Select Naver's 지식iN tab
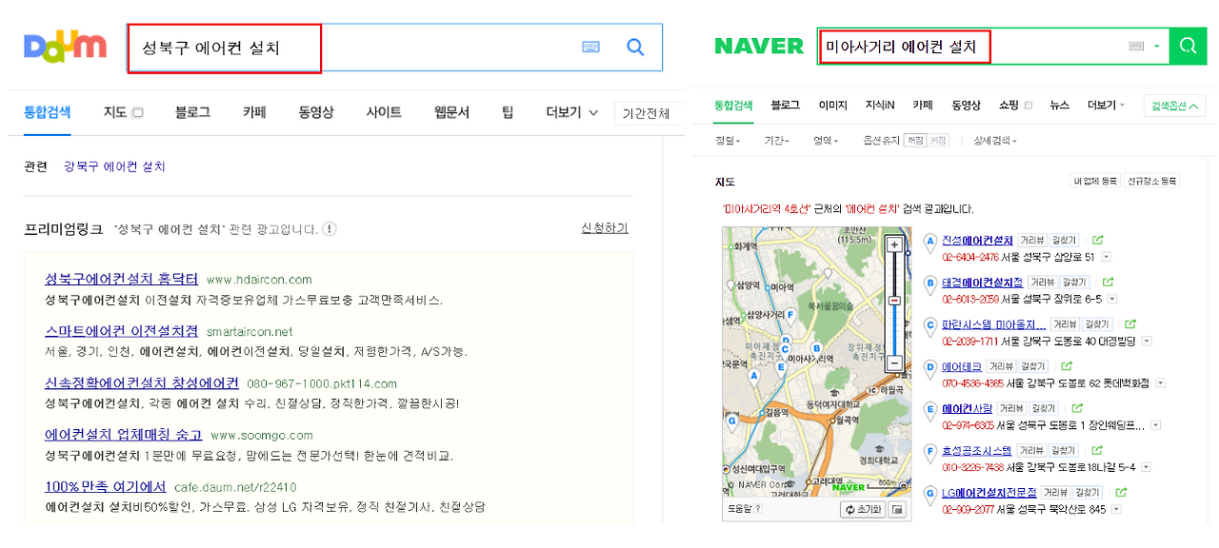Screen dimensions: 1219x548 point(880,106)
